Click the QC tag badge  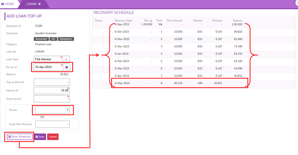click(x=53, y=39)
